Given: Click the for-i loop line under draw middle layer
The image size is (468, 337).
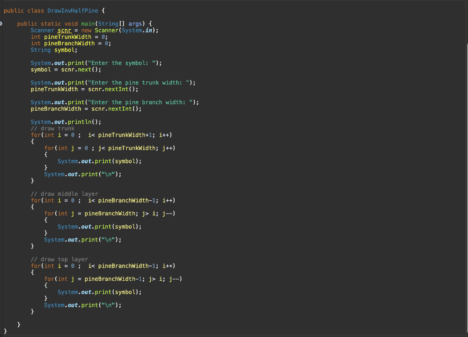Looking at the screenshot, I should click(103, 201).
